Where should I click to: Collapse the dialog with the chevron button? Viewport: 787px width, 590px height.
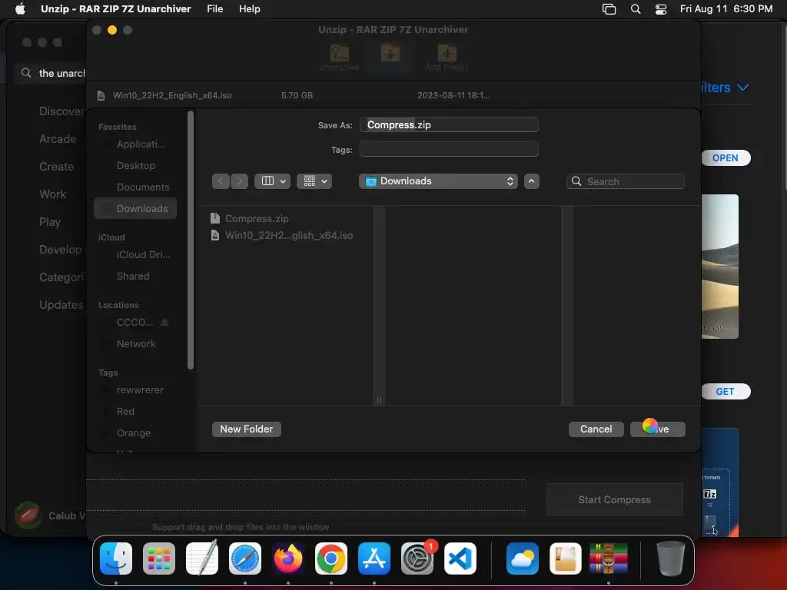(532, 181)
